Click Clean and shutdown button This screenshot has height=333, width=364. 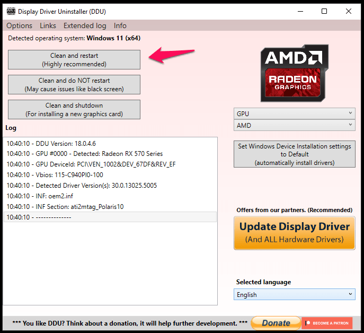(x=74, y=110)
